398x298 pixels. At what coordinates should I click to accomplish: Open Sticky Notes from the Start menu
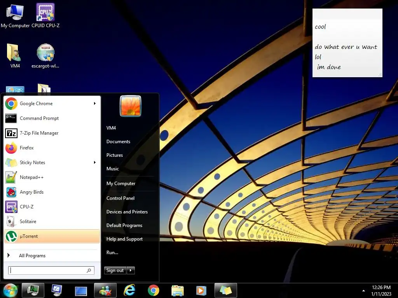point(52,163)
